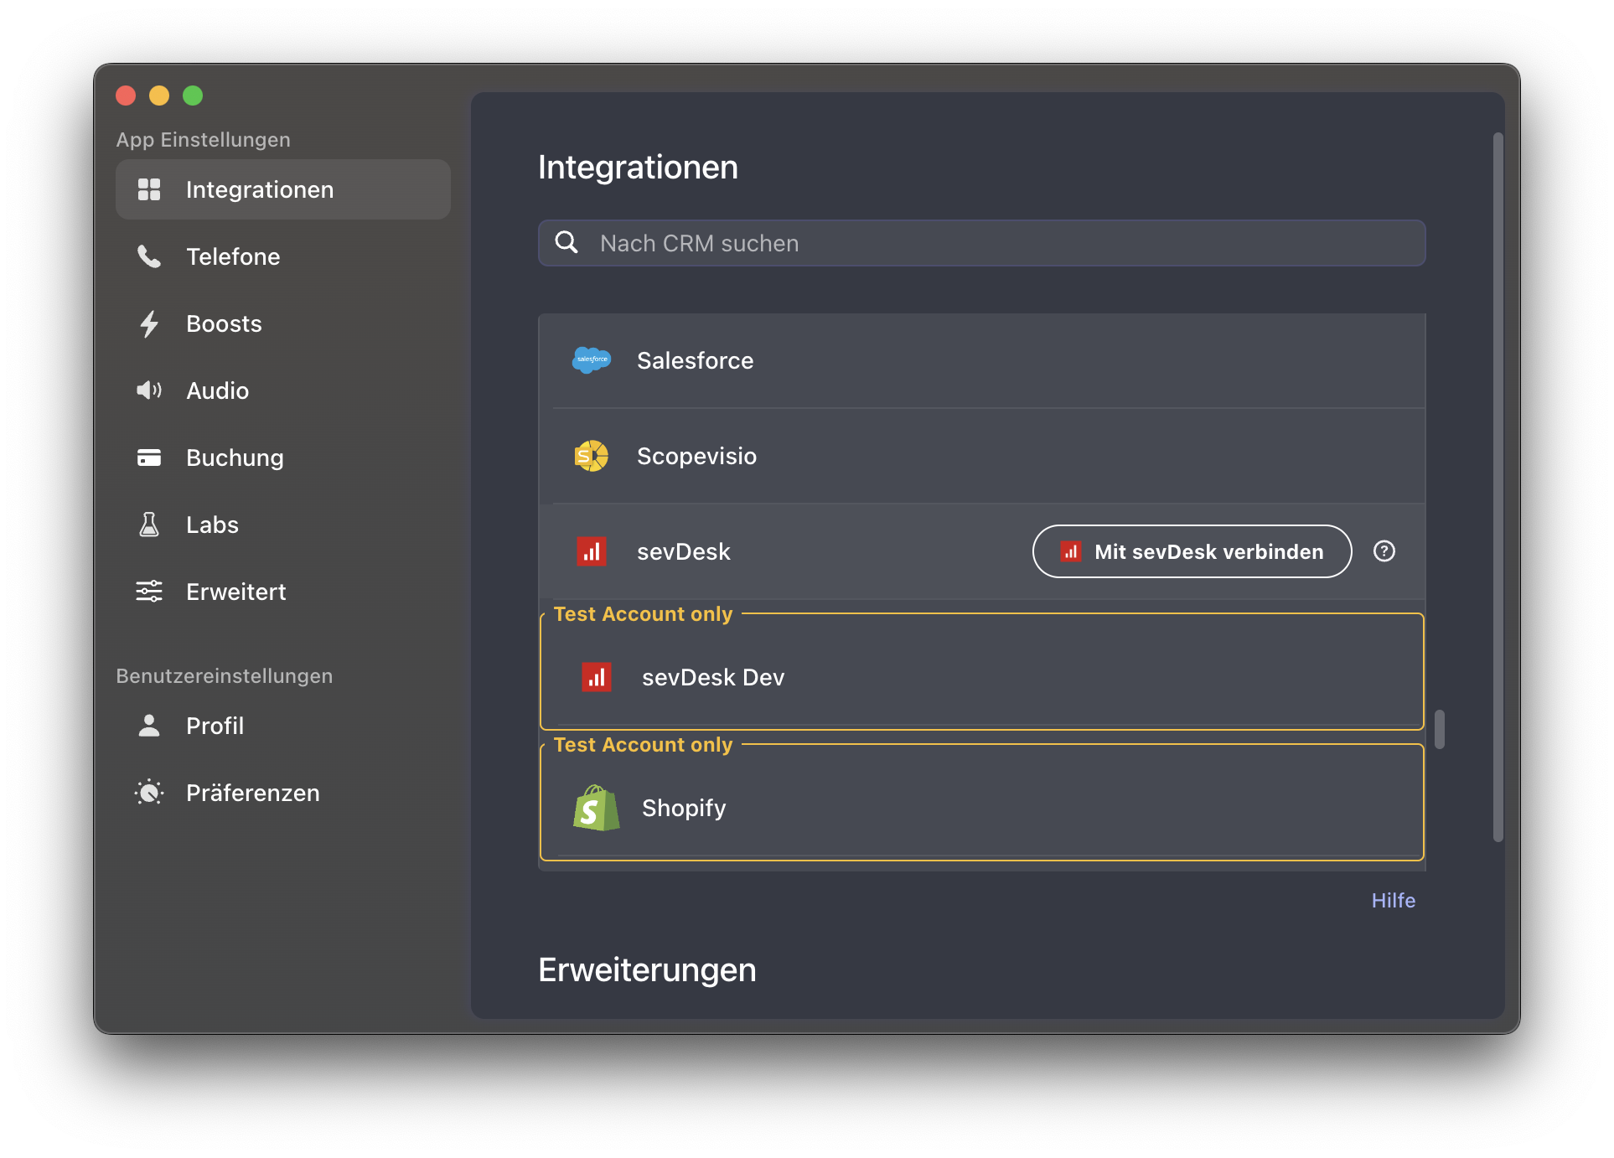1614x1158 pixels.
Task: Switch to the Buchung section
Action: coord(235,458)
